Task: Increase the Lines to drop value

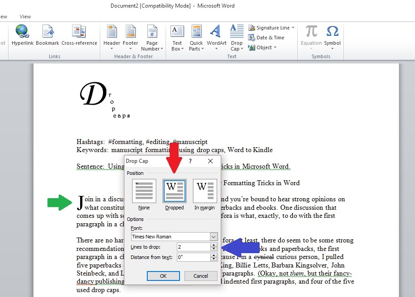Action: 214,245
